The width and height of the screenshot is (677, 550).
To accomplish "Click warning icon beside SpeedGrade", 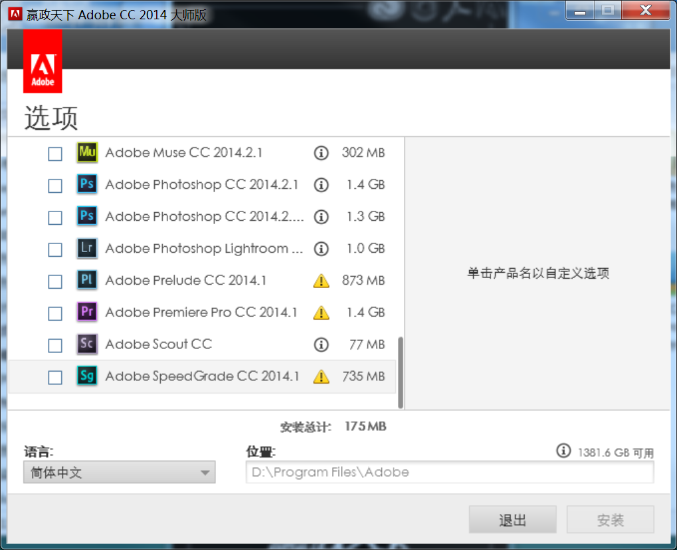I will (x=321, y=376).
